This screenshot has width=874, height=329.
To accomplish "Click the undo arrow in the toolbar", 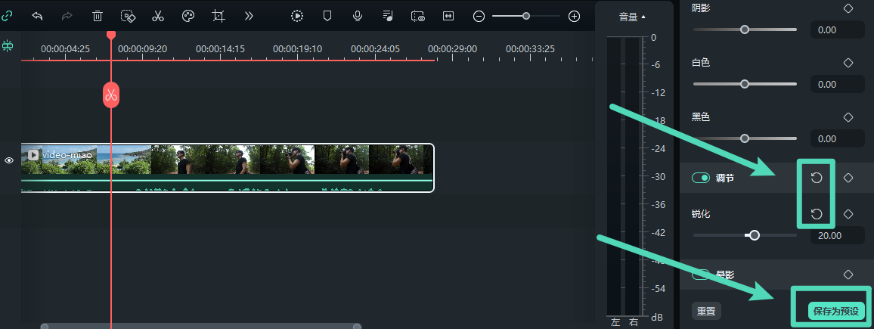I will (37, 16).
